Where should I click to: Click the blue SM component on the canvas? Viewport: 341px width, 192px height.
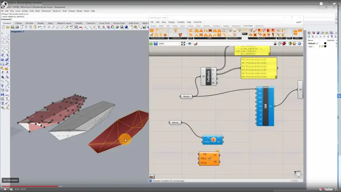point(265,106)
